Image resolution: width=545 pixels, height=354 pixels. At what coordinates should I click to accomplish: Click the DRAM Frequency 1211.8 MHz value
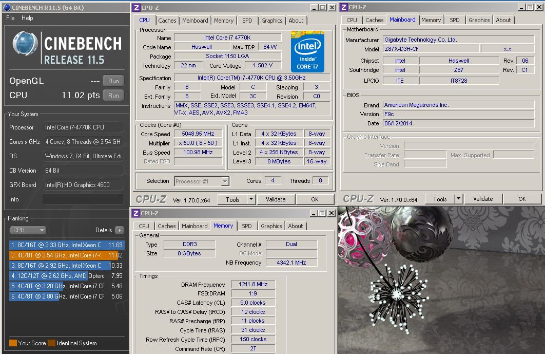253,285
